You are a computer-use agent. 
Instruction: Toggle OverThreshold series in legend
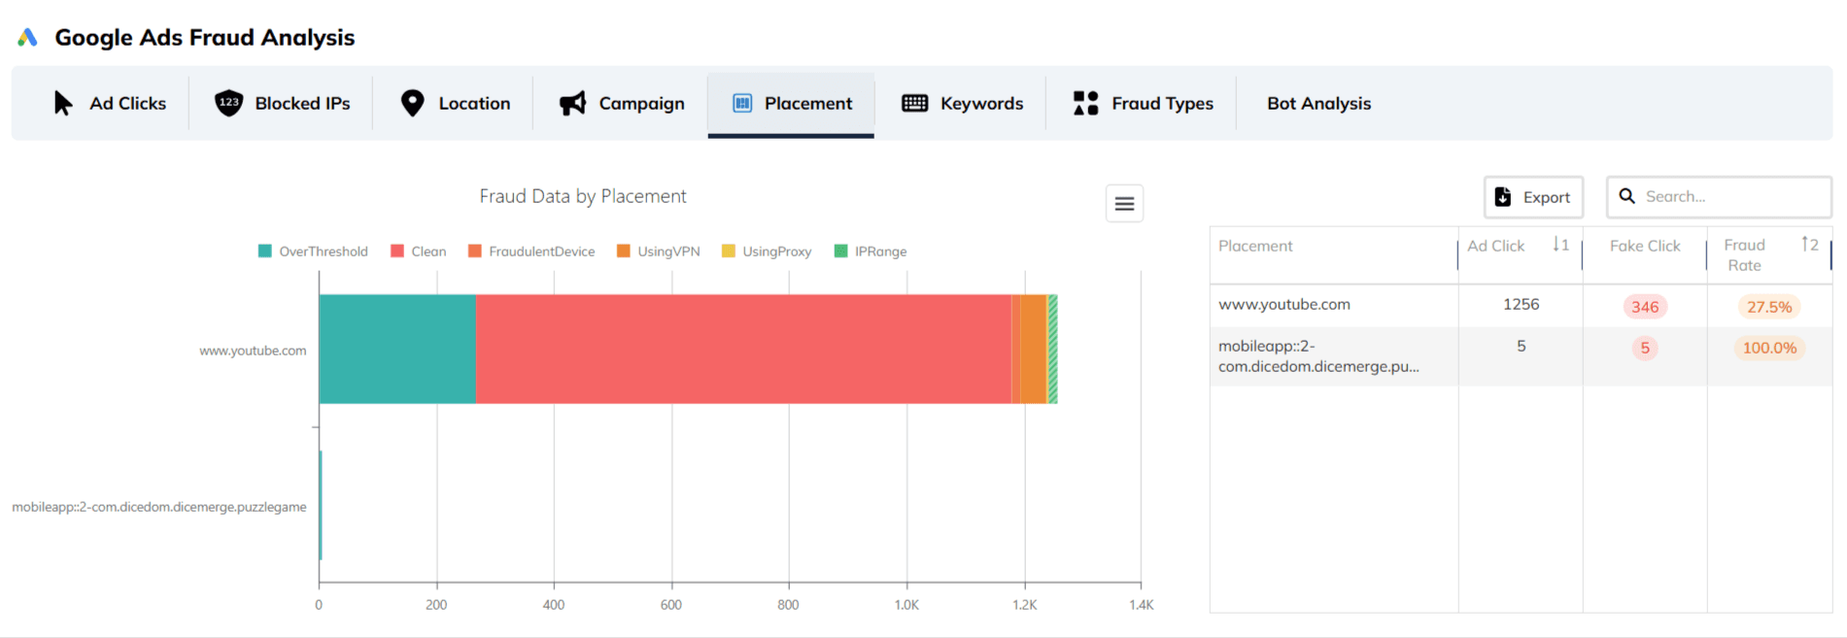tap(313, 252)
